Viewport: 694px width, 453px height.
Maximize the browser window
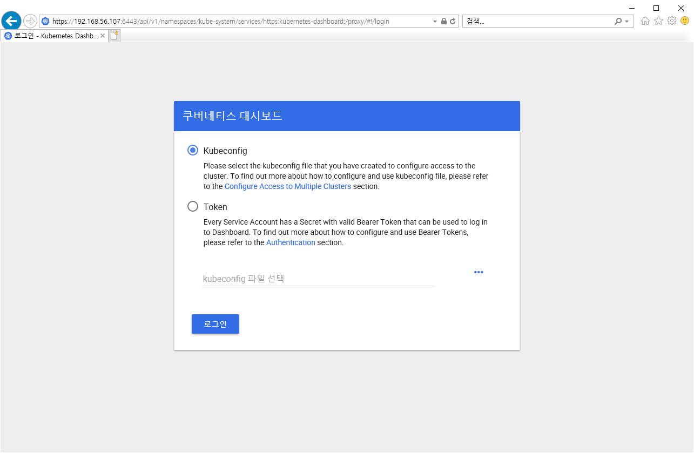pyautogui.click(x=656, y=8)
